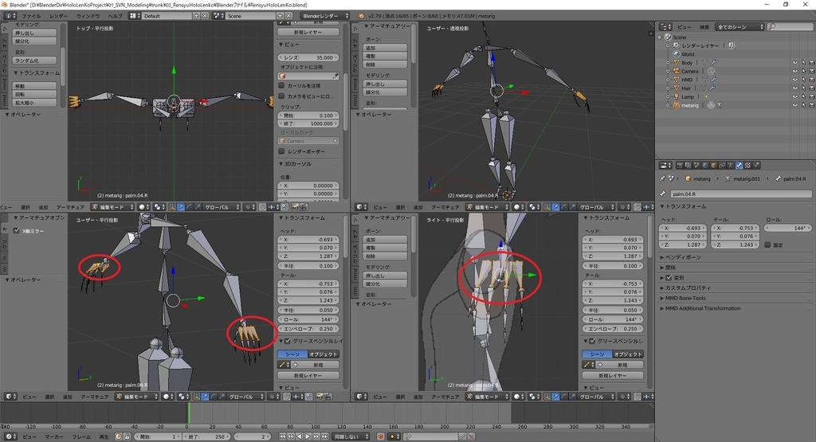This screenshot has height=442, width=816.
Task: Open the マーカー menu in timeline
Action: click(x=54, y=436)
